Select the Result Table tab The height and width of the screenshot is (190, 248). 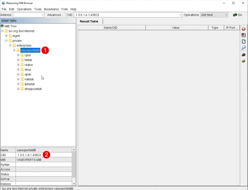89,21
